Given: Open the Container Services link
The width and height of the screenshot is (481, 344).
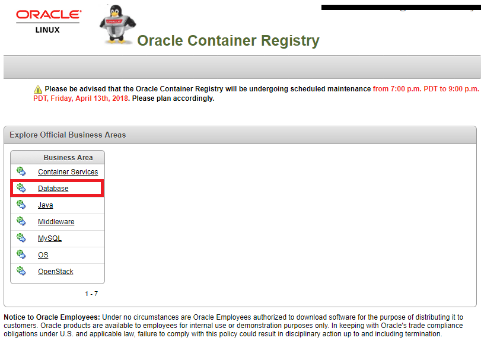Looking at the screenshot, I should [x=68, y=171].
